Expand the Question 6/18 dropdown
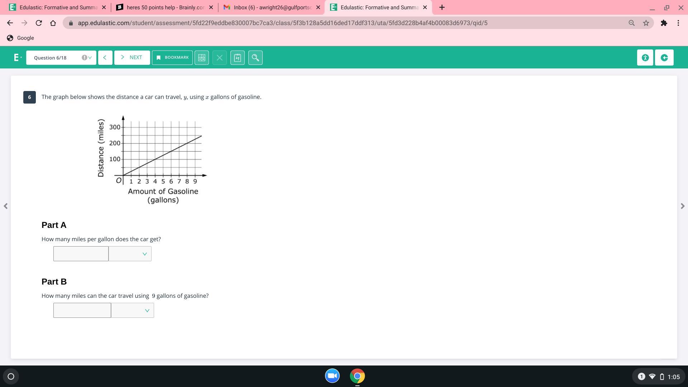The image size is (688, 387). point(61,58)
